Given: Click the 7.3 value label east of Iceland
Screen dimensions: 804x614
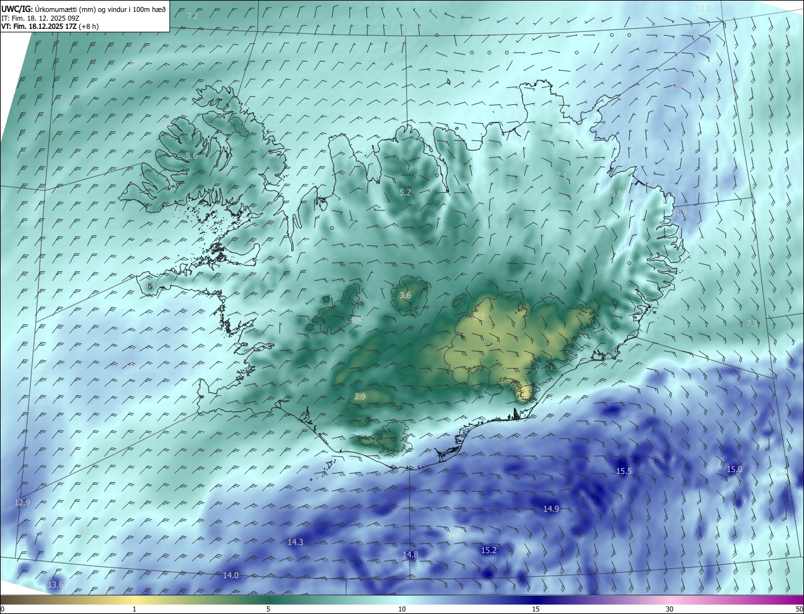Looking at the screenshot, I should point(752,323).
